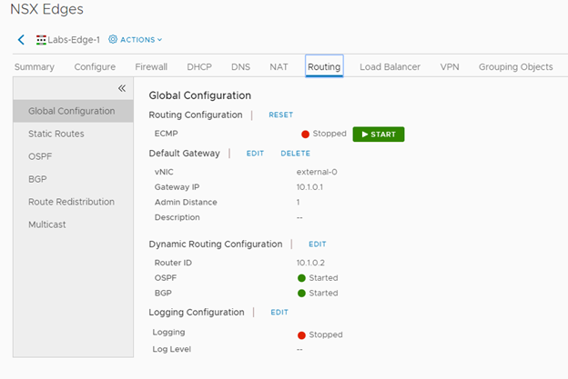Open the Grouping Objects tab
Viewport: 568px width, 379px height.
click(x=516, y=67)
